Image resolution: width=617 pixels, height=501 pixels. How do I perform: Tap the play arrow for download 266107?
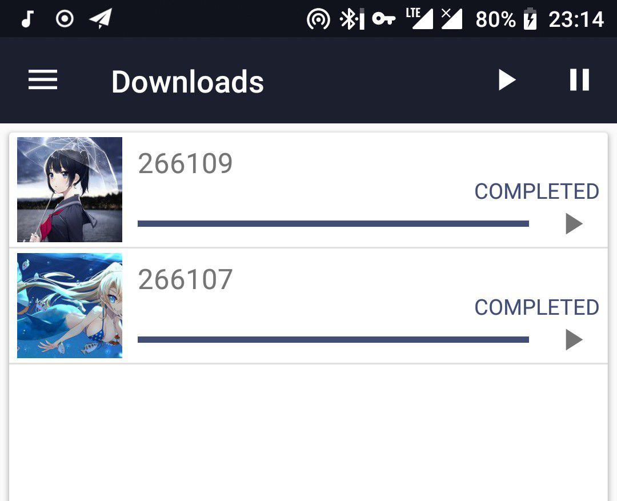click(574, 339)
